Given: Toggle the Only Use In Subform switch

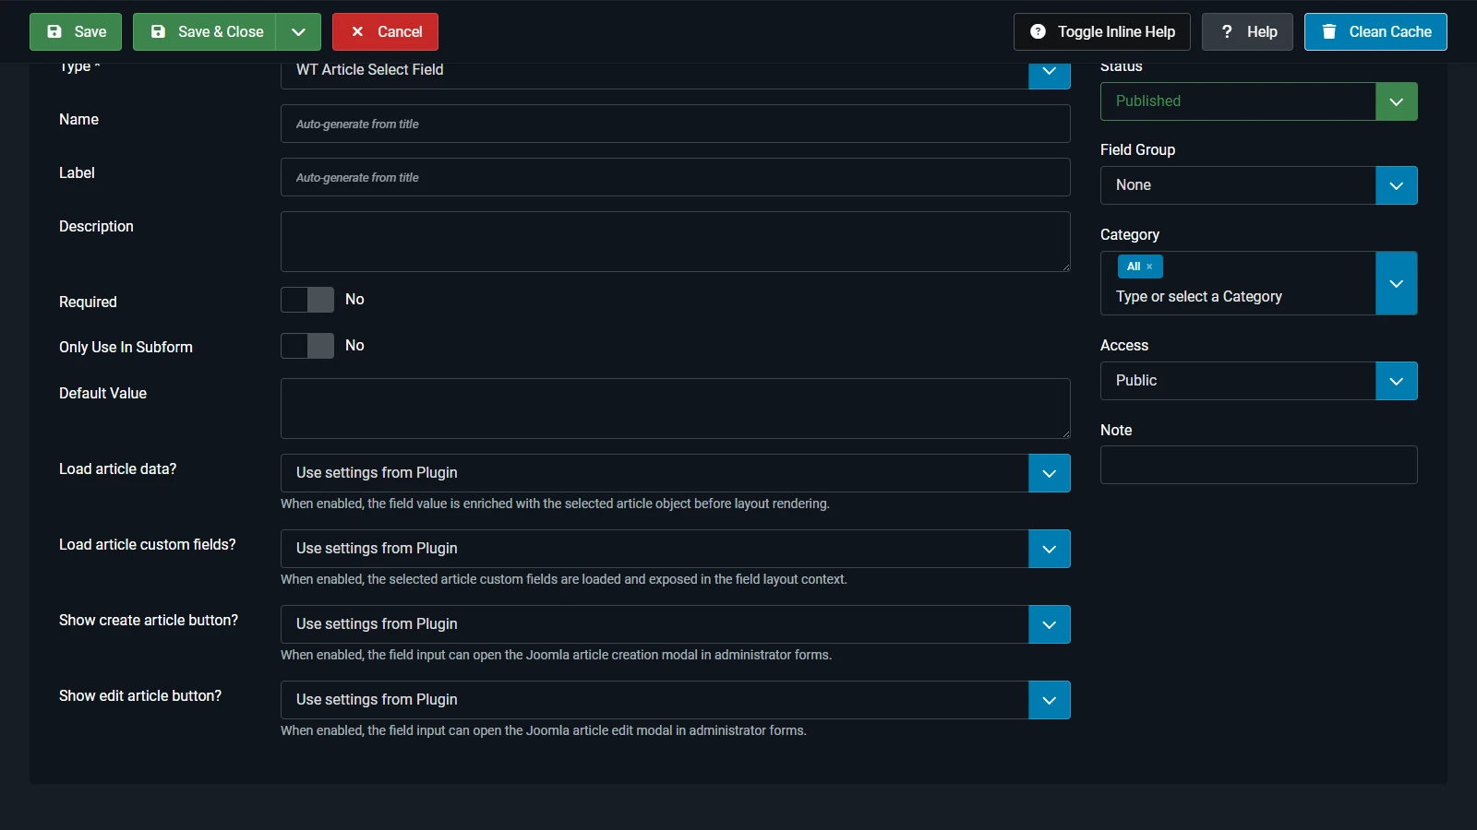Looking at the screenshot, I should (x=307, y=346).
